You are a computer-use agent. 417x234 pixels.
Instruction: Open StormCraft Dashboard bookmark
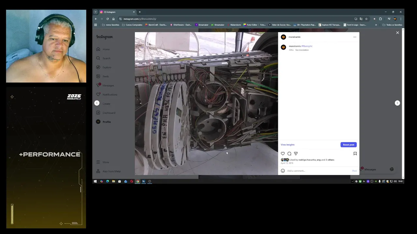(156, 25)
